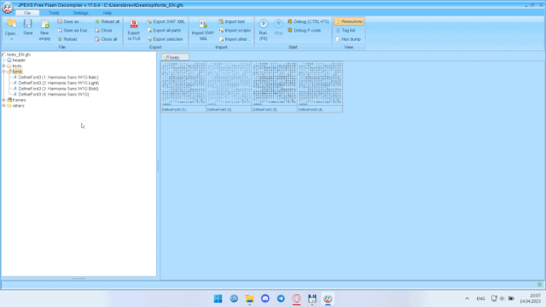Select the others folder
The width and height of the screenshot is (546, 307).
click(x=18, y=106)
